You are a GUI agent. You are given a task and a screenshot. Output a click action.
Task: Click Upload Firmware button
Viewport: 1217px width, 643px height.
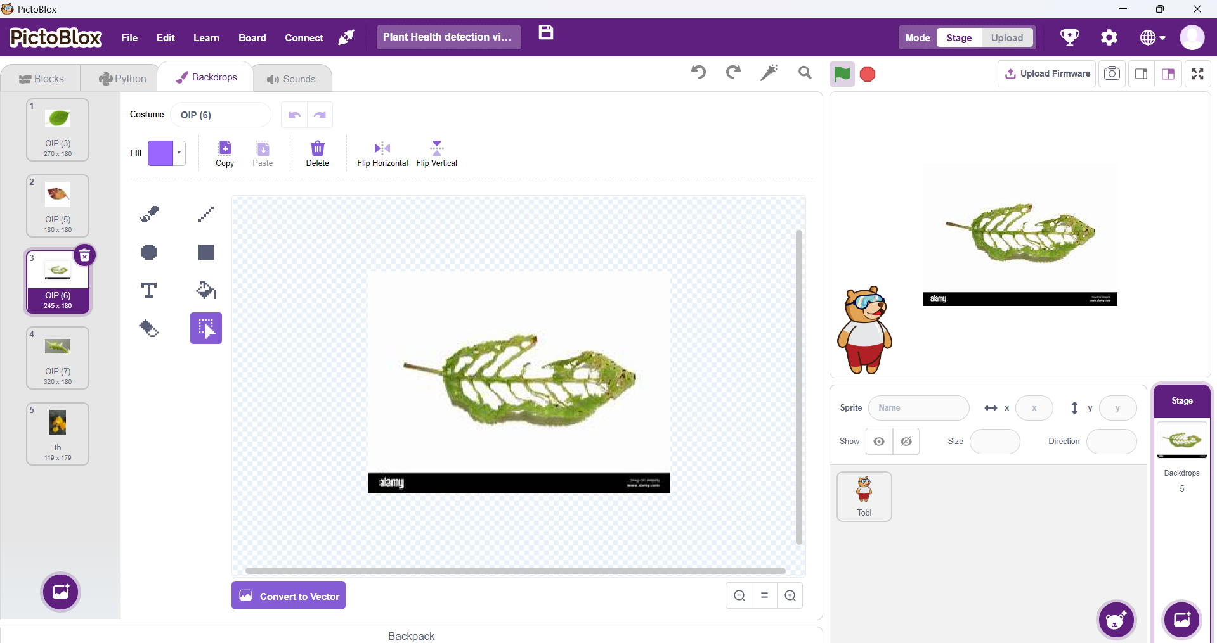1047,73
